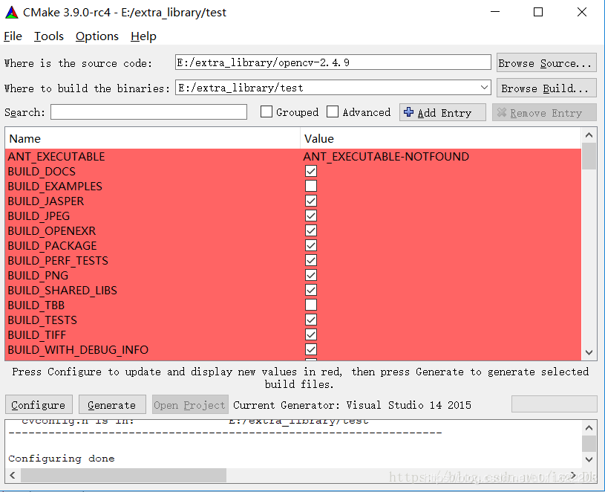Open the File menu

[x=13, y=36]
